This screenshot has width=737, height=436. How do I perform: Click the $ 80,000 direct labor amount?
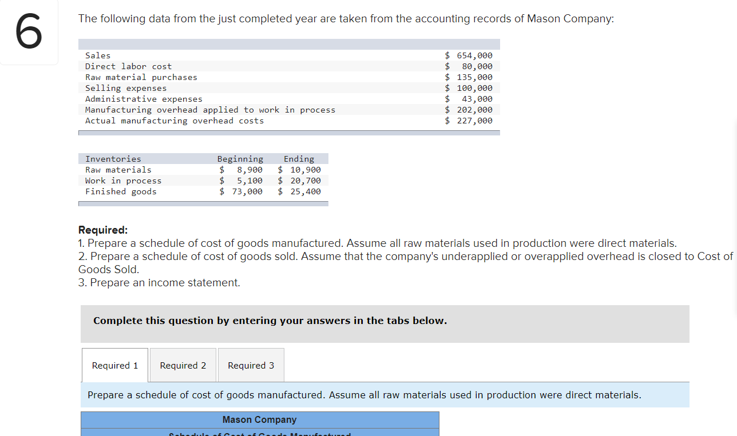[469, 66]
